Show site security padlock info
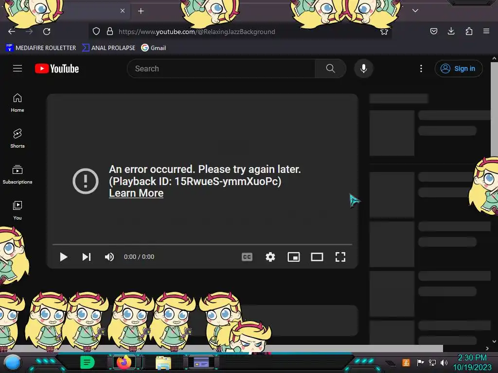 point(110,32)
